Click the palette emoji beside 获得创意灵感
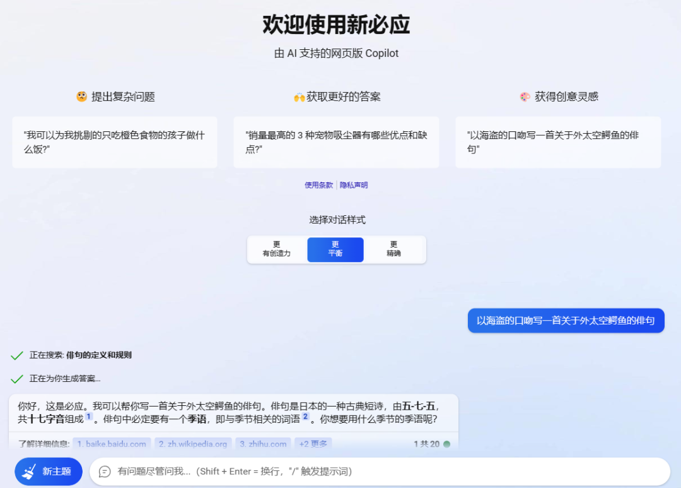The image size is (681, 488). [x=525, y=97]
